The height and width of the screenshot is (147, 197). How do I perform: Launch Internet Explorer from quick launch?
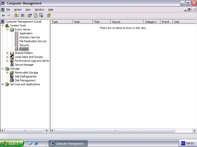[36, 143]
